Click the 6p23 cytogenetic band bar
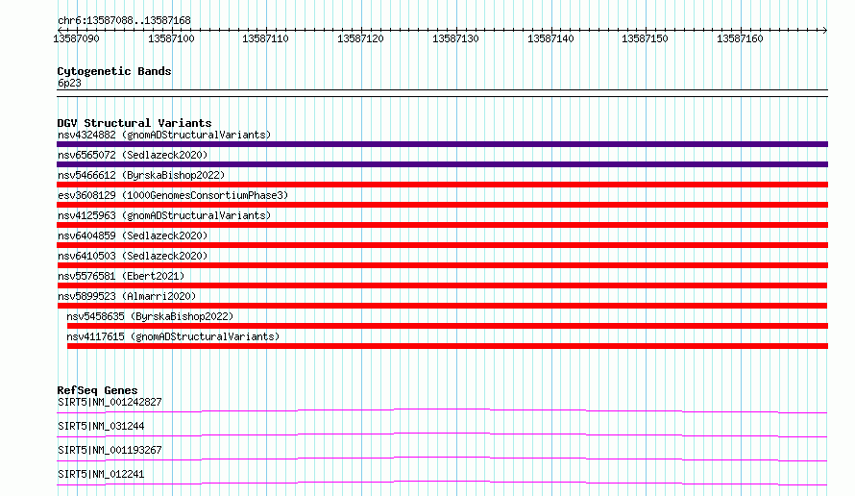 point(442,93)
